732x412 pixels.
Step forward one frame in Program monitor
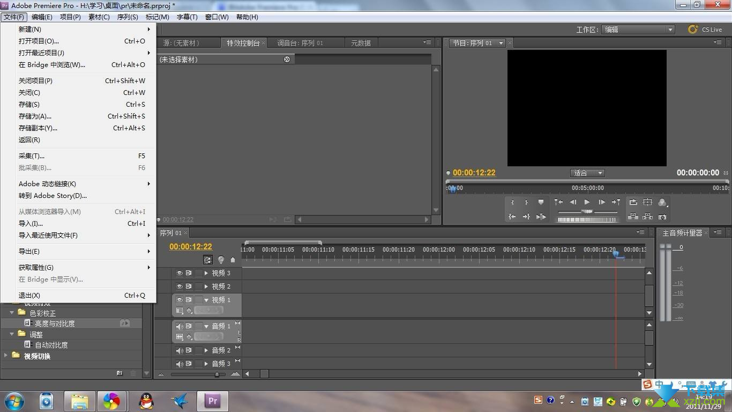click(x=601, y=202)
